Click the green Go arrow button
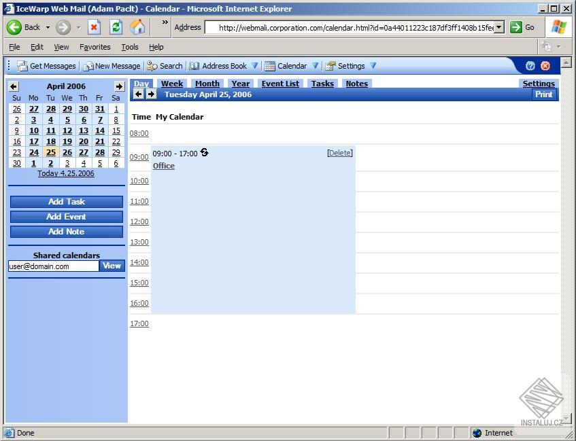 pos(516,27)
